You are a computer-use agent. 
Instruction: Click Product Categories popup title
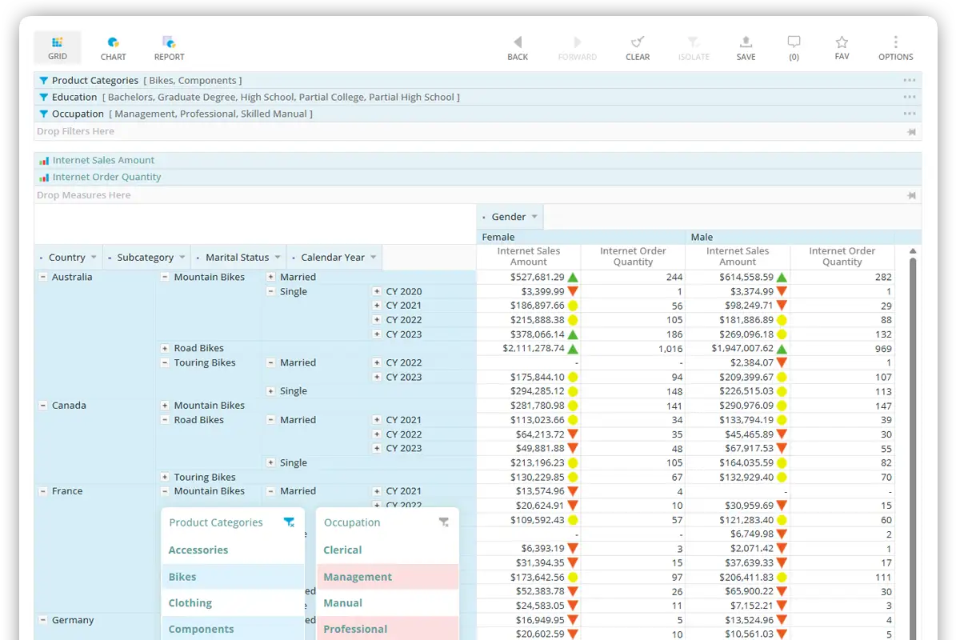click(216, 522)
